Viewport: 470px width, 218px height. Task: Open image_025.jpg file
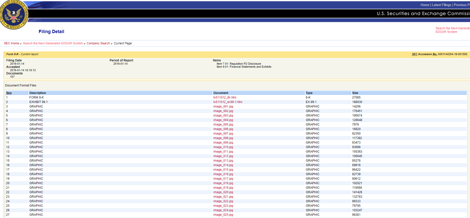click(x=223, y=215)
